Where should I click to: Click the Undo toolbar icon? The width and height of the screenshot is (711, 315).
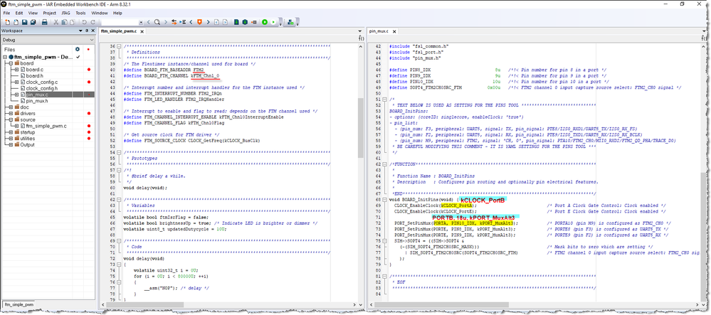click(x=83, y=22)
